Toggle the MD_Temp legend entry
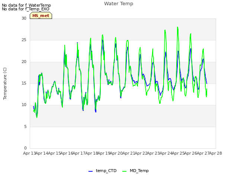Viewport: 238px width, 178px height. pos(135,171)
